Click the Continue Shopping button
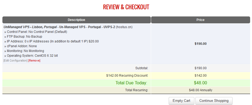Image resolution: width=252 pixels, height=105 pixels. point(214,101)
